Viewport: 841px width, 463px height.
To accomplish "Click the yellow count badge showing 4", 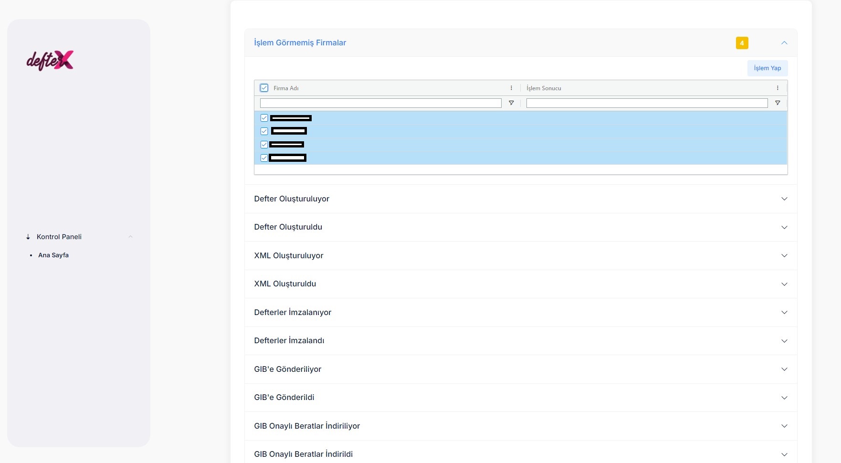I will click(x=742, y=43).
